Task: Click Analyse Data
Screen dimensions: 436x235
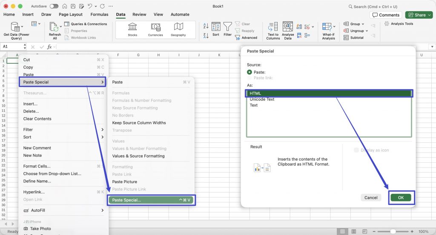Action: pos(288,31)
